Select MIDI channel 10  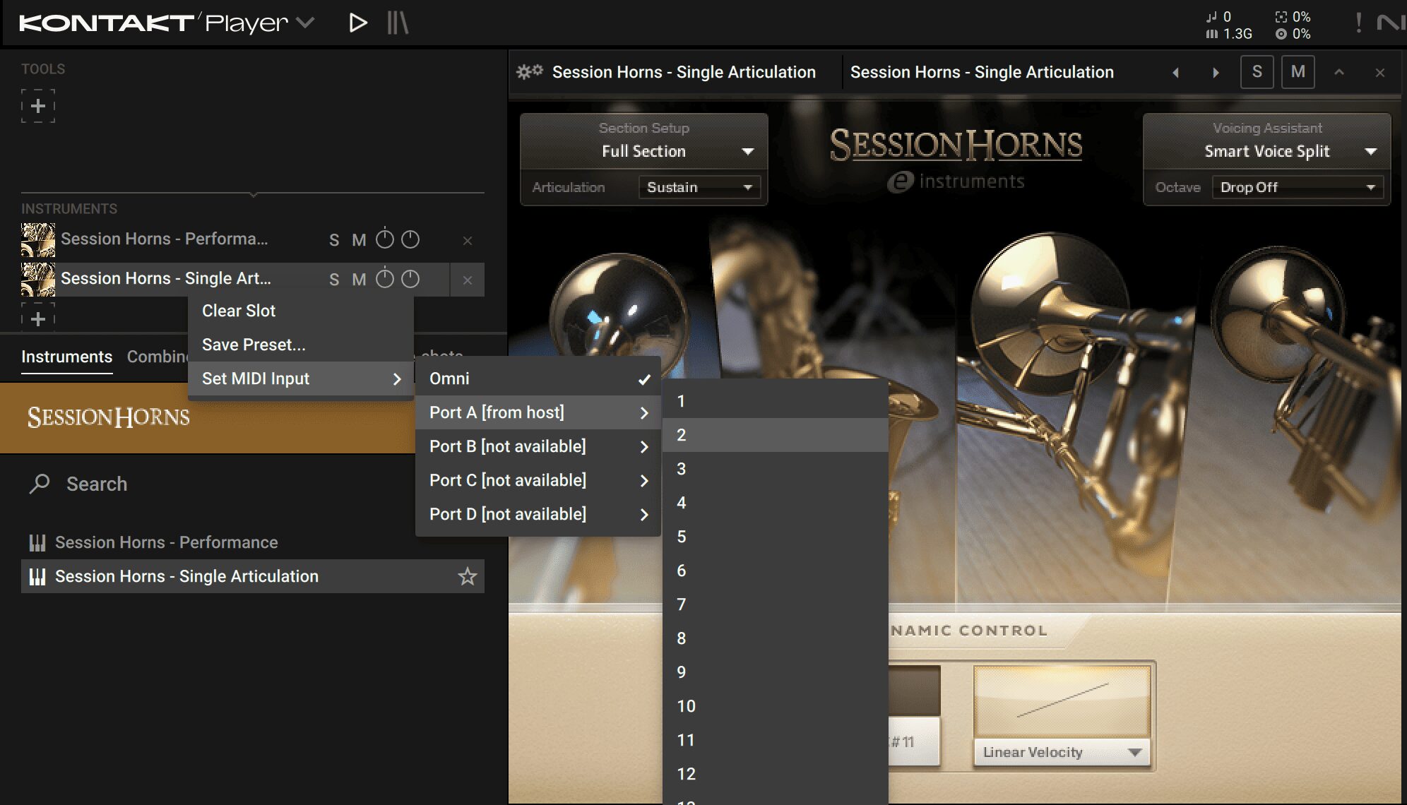(x=776, y=706)
